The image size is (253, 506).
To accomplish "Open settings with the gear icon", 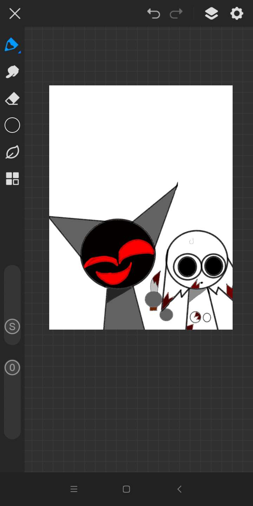I will [x=237, y=14].
